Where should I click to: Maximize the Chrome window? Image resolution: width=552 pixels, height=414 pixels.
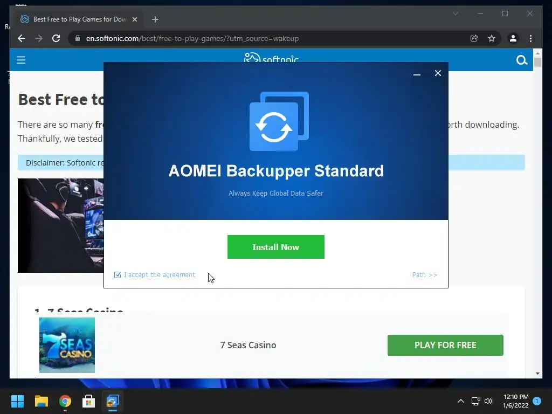[505, 13]
